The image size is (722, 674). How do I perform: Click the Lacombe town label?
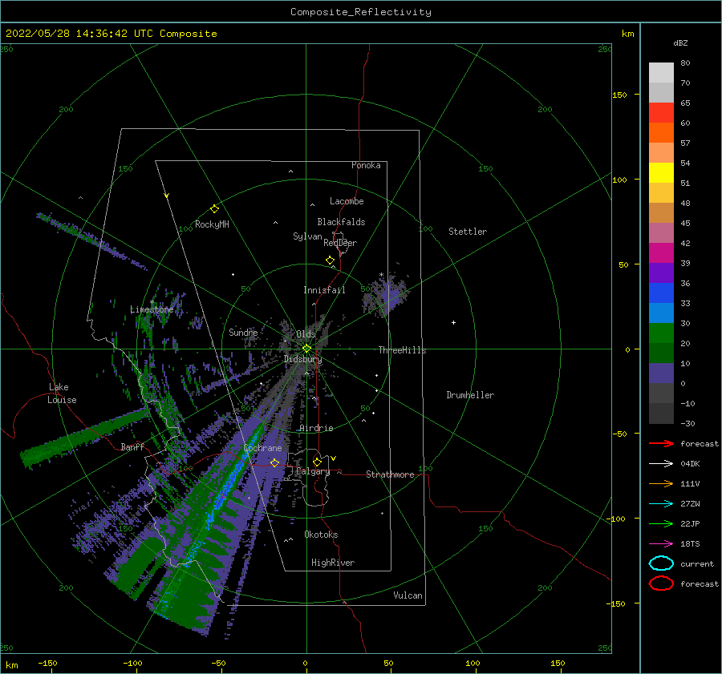point(347,201)
